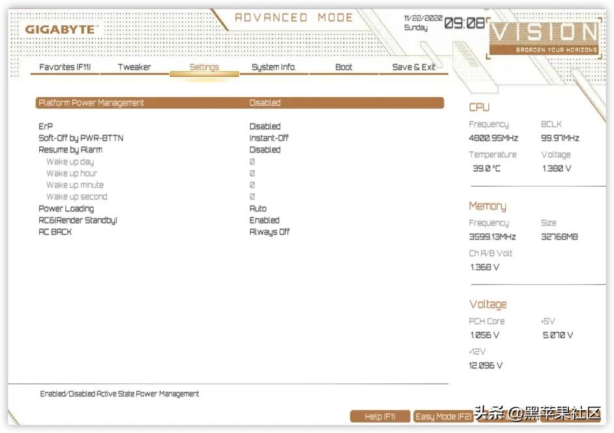This screenshot has width=614, height=433.
Task: Switch to the Tweaker tab
Action: [134, 67]
